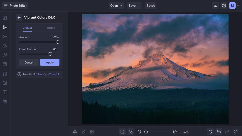Image resolution: width=242 pixels, height=136 pixels.
Task: Open the Touch Up eye sidebar icon
Action: pyautogui.click(x=5, y=37)
